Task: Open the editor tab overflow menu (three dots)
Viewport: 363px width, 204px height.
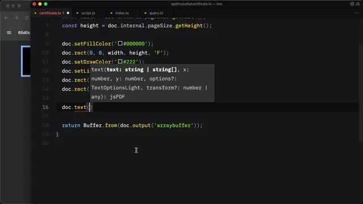Action: 356,13
